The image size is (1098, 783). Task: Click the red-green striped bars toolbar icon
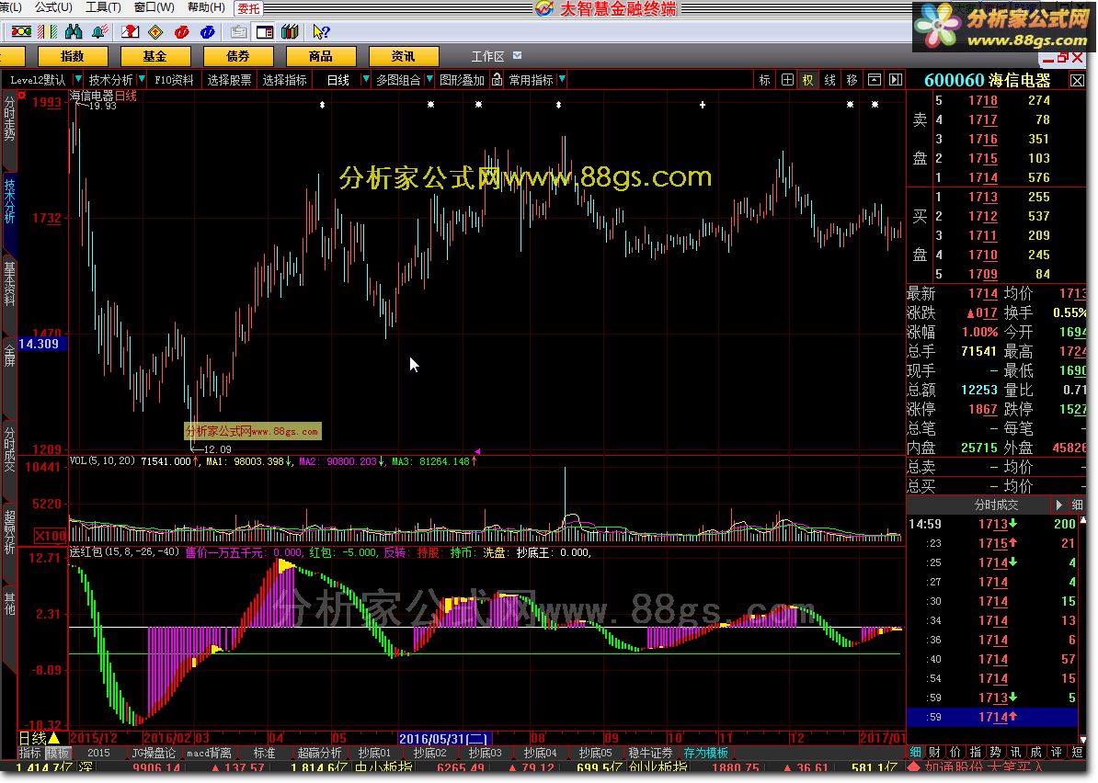click(47, 31)
